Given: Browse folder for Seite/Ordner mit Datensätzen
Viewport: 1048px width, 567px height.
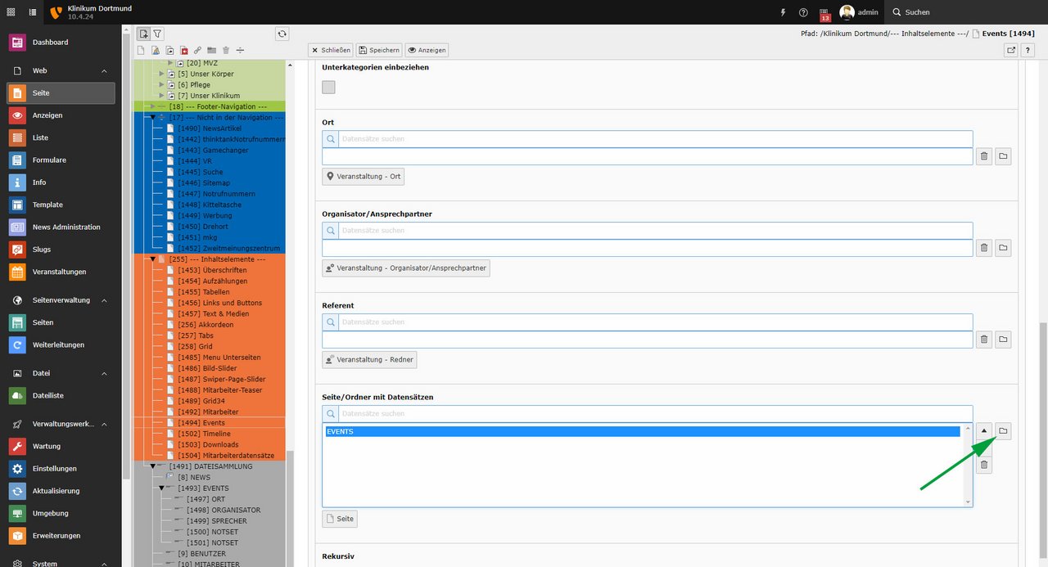Looking at the screenshot, I should click(1003, 431).
